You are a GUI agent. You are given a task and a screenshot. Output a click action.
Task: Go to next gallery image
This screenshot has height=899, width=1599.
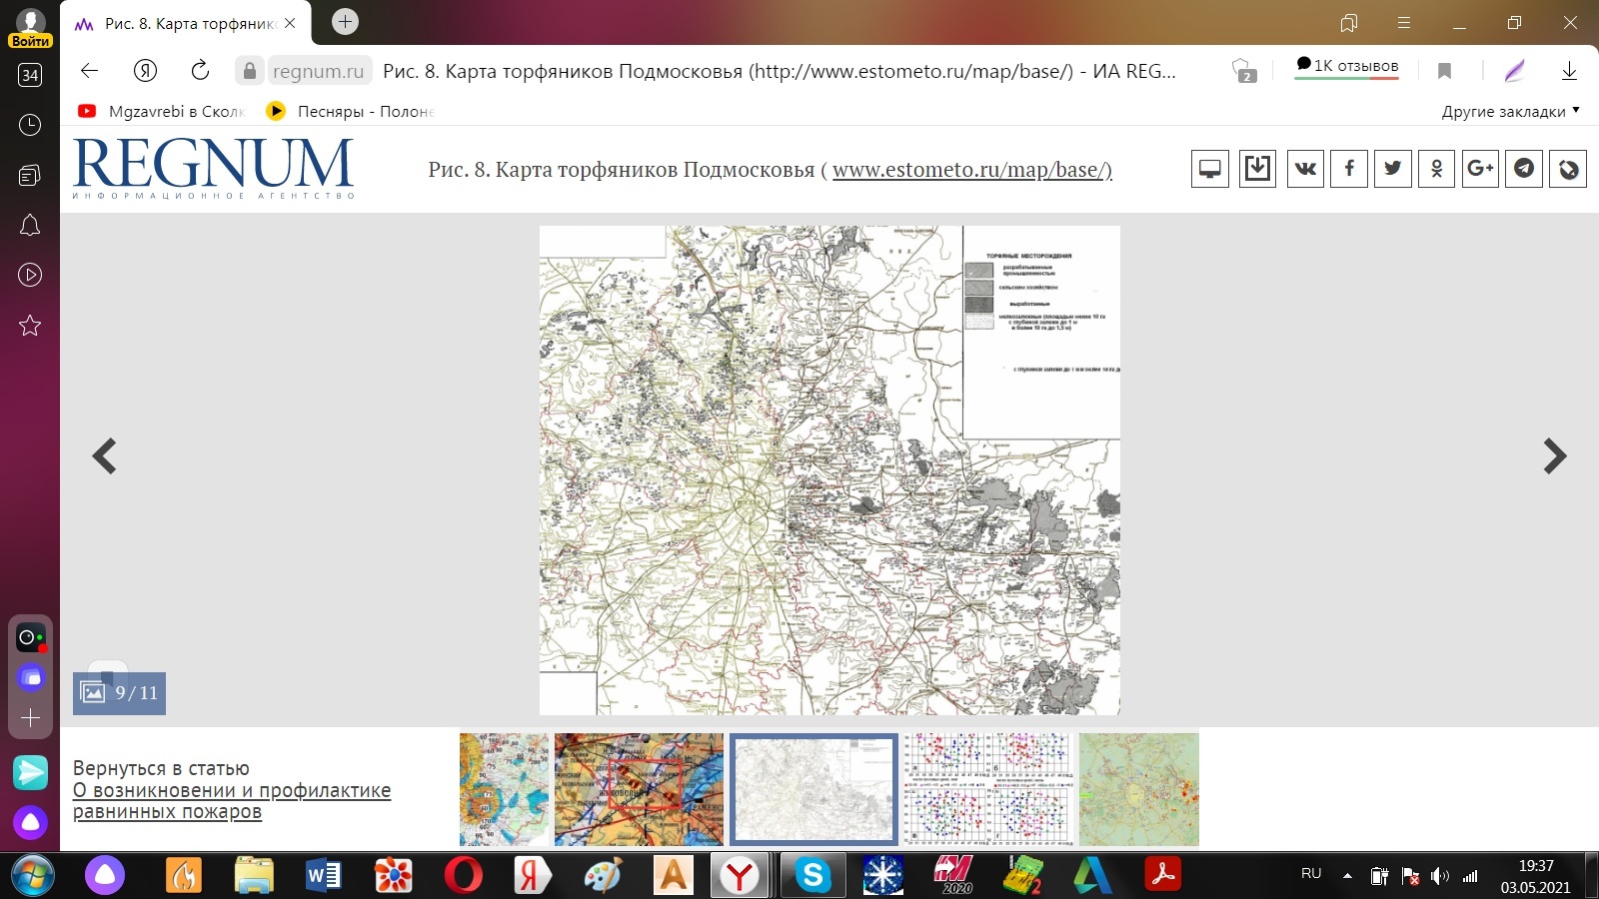(x=1554, y=456)
